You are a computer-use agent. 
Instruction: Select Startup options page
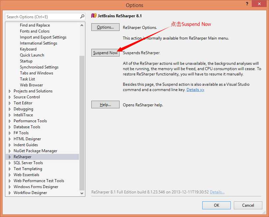click(x=26, y=61)
